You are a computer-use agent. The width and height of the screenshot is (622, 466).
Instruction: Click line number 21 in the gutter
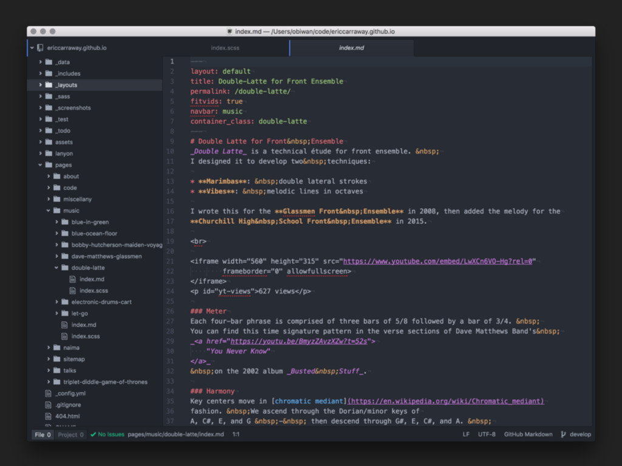click(170, 261)
